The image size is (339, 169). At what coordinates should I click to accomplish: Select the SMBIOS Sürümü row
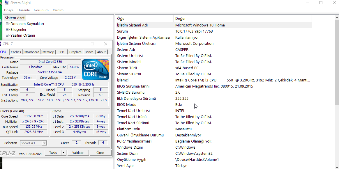pyautogui.click(x=214, y=92)
